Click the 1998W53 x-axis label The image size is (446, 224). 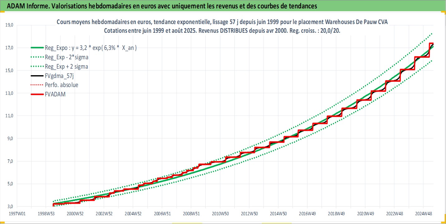click(x=46, y=214)
